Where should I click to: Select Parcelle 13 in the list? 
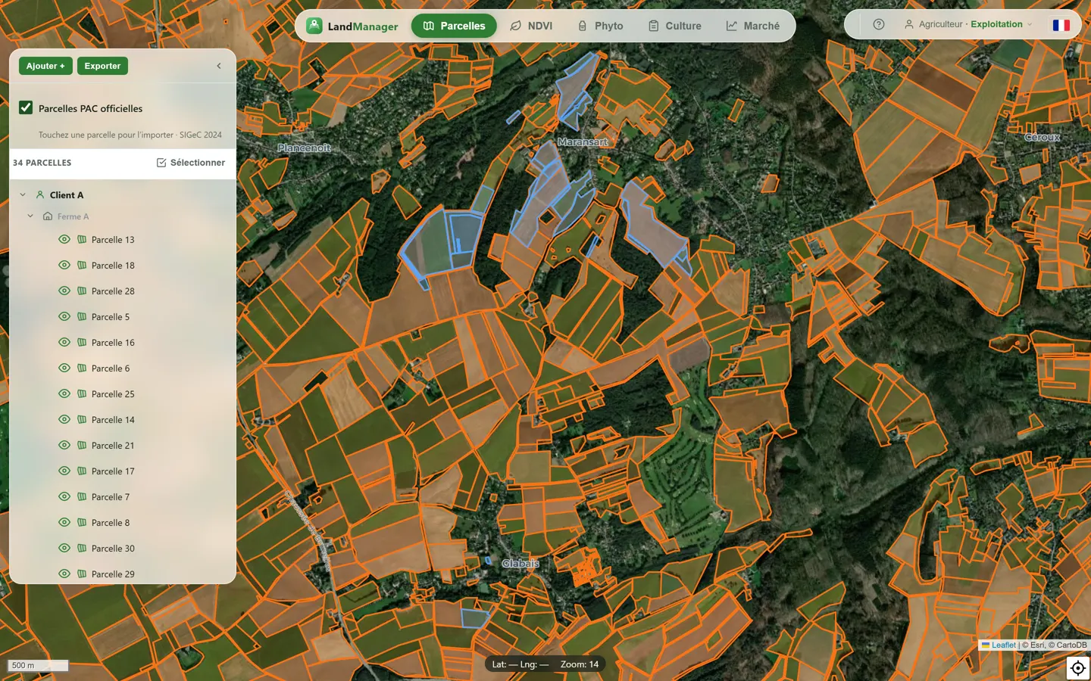pyautogui.click(x=113, y=240)
